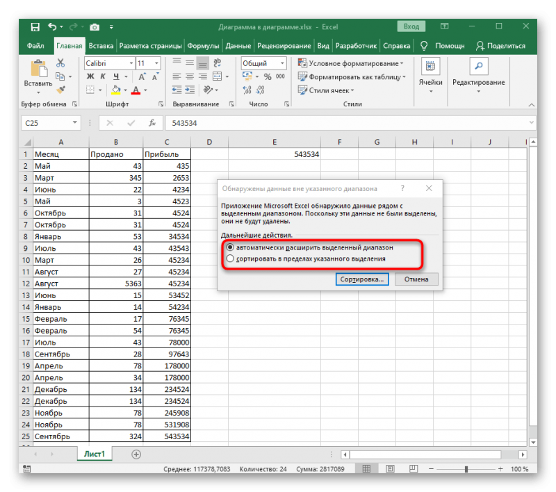Toggle italic К formatting
This screenshot has height=492, width=556.
point(103,76)
